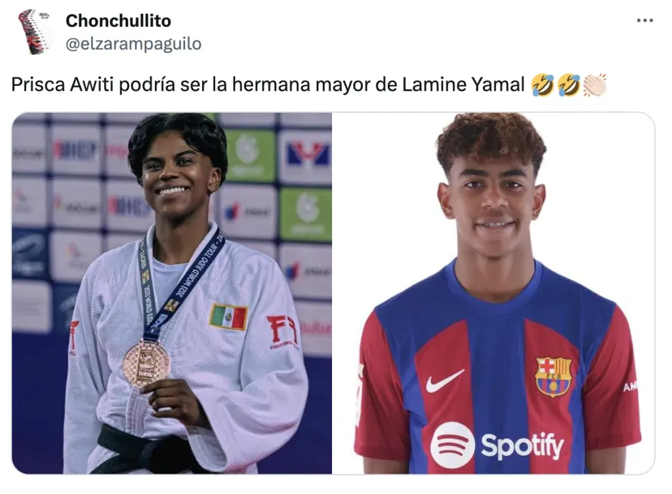Viewport: 672px width, 494px height.
Task: Click the @elzarampaguilo handle
Action: pyautogui.click(x=133, y=44)
